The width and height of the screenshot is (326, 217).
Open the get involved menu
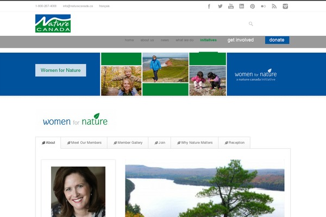tap(241, 40)
